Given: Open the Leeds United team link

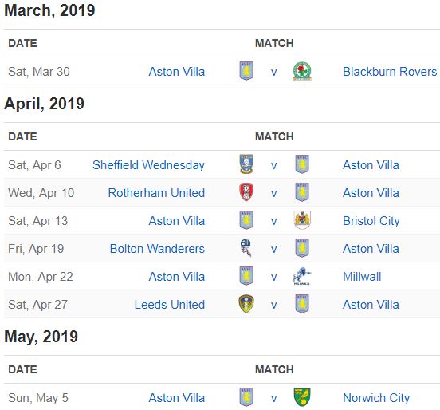Looking at the screenshot, I should coord(170,305).
